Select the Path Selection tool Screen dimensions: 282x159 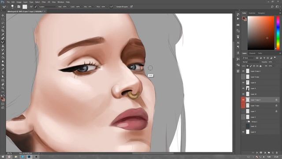pyautogui.click(x=3, y=76)
